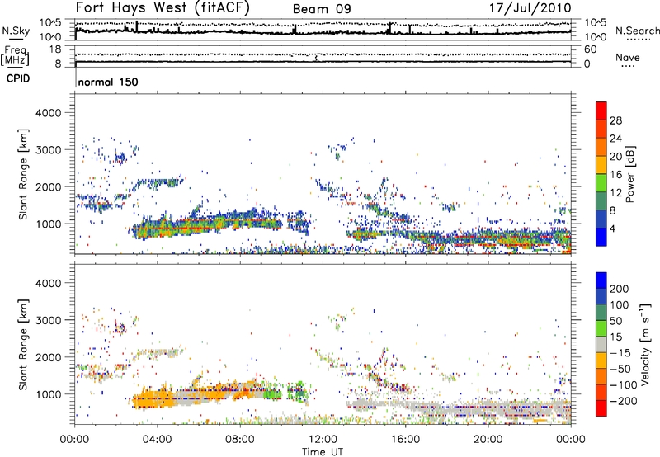The height and width of the screenshot is (457, 660).
Task: Pick the grey segment of Velocity colorbar
Action: [x=601, y=344]
